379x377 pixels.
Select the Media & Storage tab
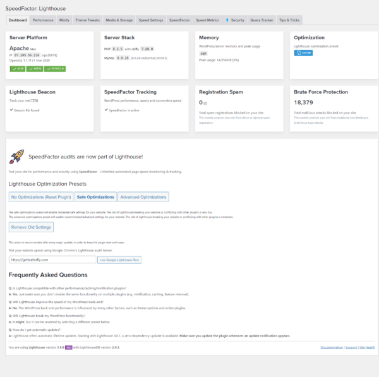click(119, 20)
